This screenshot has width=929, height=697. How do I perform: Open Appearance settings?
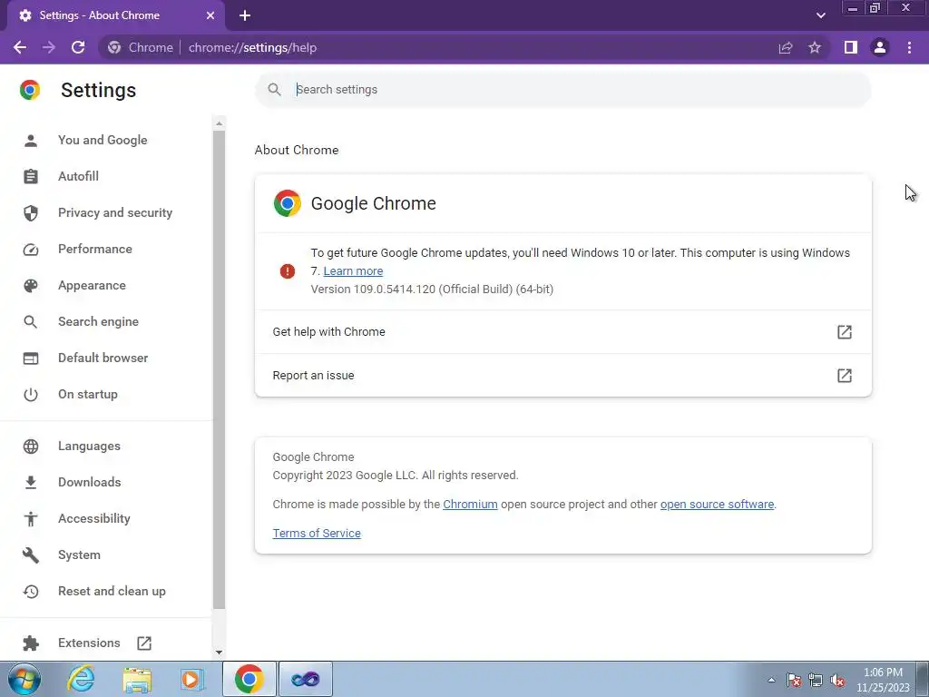click(92, 286)
